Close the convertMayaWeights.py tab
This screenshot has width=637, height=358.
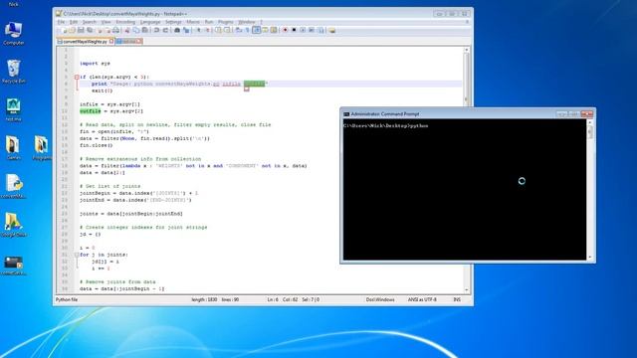[x=111, y=42]
